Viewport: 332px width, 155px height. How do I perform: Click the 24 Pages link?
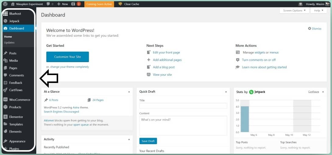point(98,100)
